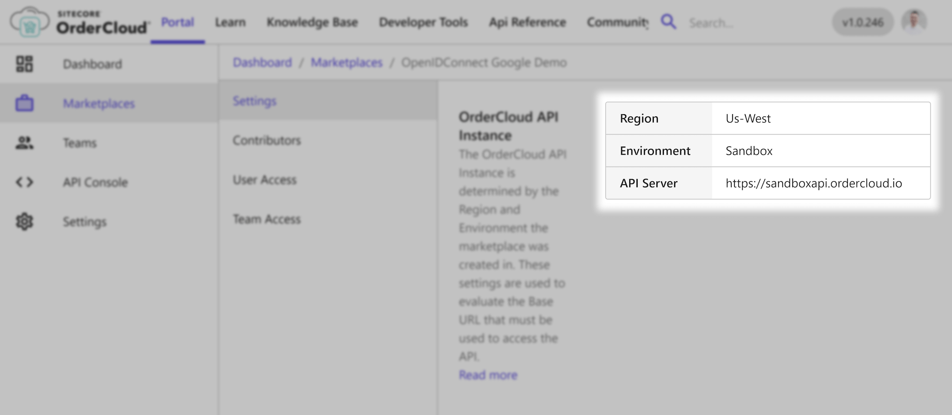Open Settings label in the left sidebar

[85, 222]
